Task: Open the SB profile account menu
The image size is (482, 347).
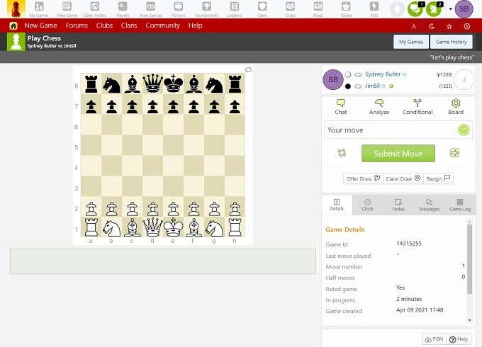Action: tap(464, 9)
